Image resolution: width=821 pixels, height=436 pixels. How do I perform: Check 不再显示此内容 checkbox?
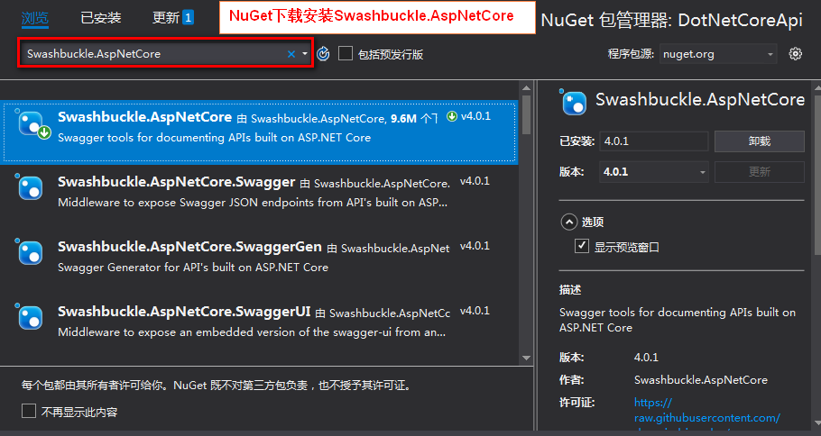pos(29,411)
